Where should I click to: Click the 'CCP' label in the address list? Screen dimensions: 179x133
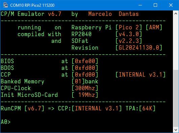point(6,75)
